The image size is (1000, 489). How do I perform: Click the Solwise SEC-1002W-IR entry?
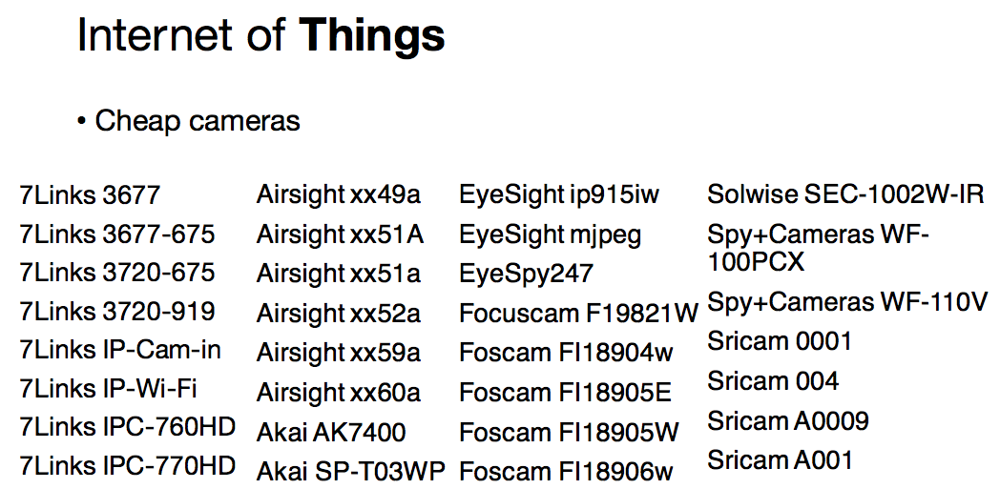tap(845, 194)
